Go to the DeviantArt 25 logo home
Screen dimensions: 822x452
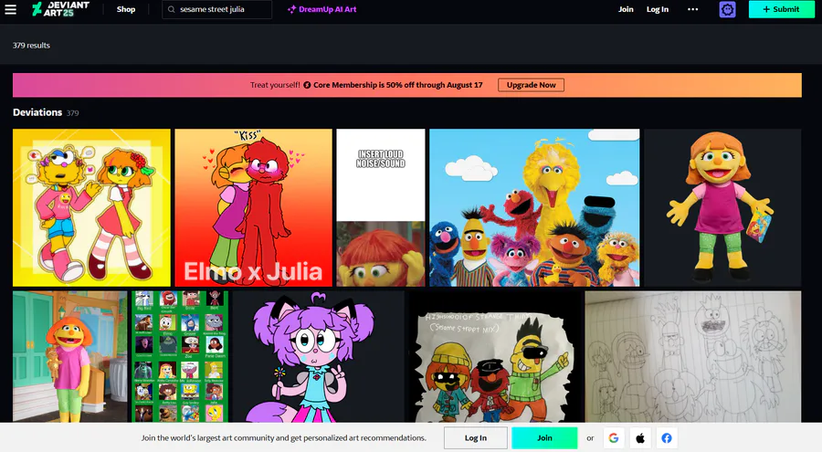coord(61,9)
